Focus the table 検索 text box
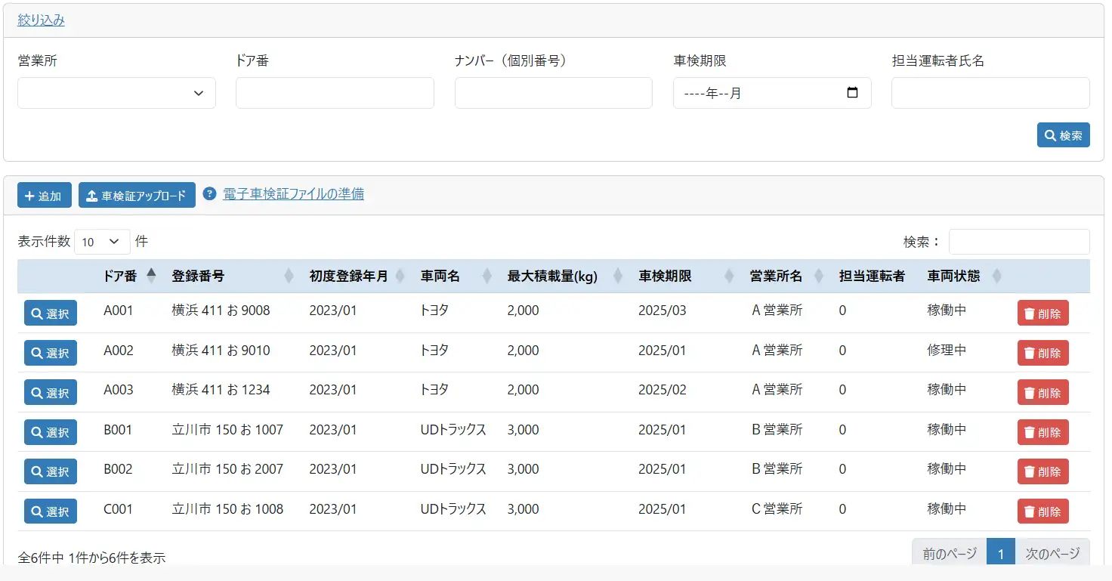The height and width of the screenshot is (581, 1112). 1019,242
